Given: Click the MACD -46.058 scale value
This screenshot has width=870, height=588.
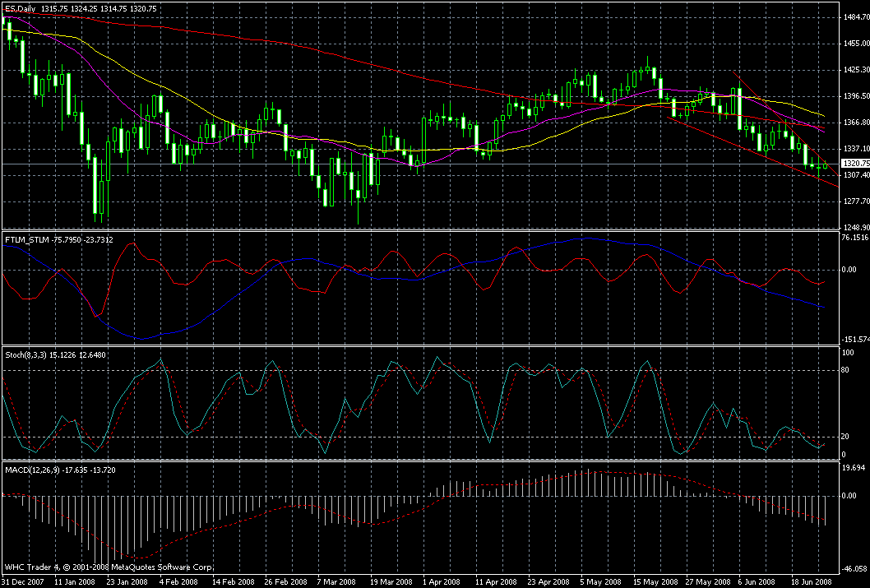Looking at the screenshot, I should (854, 569).
